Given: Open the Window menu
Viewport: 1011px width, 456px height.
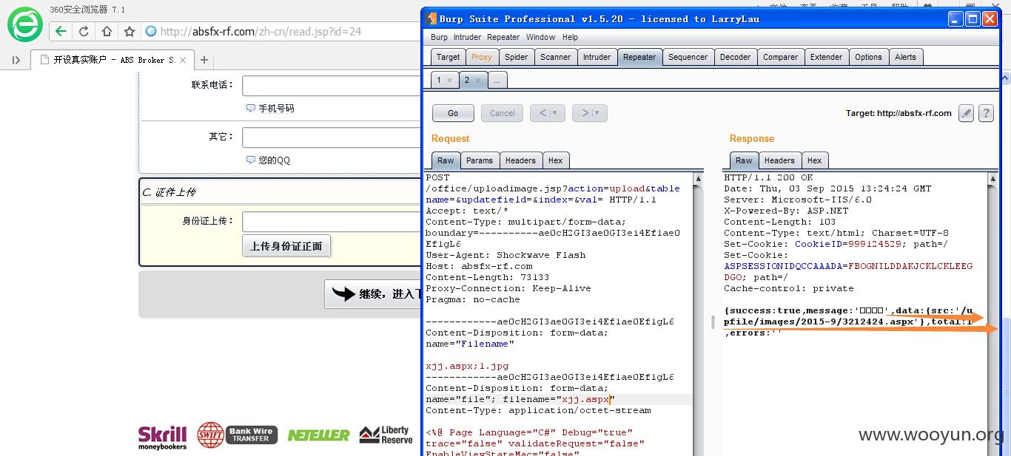Looking at the screenshot, I should [x=540, y=37].
